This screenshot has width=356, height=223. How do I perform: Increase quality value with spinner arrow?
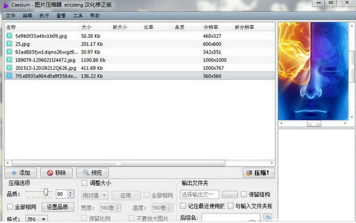(x=70, y=192)
